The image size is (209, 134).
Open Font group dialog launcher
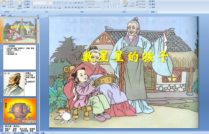pos(62,12)
